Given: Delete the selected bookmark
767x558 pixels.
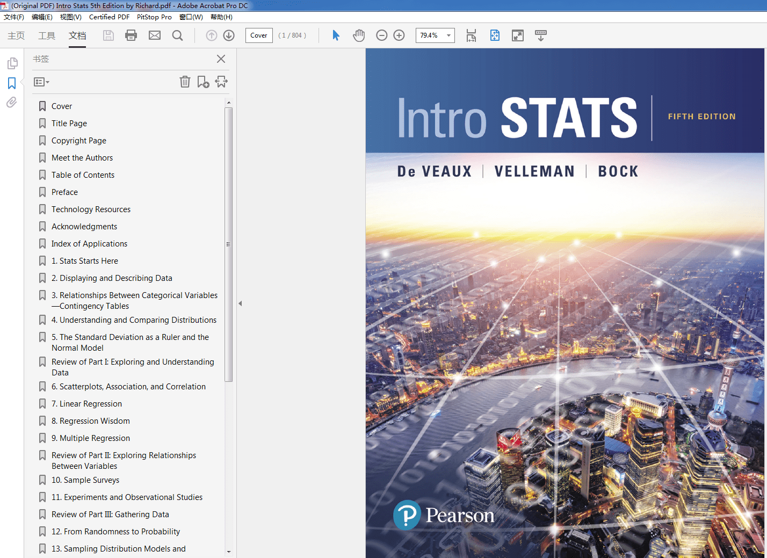Looking at the screenshot, I should tap(185, 82).
